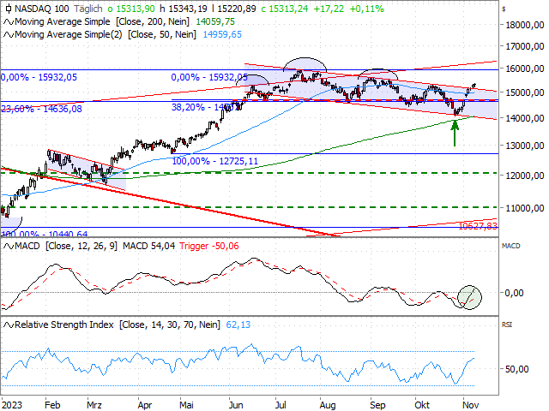Click the 200-day Moving Average line icon

pyautogui.click(x=9, y=22)
